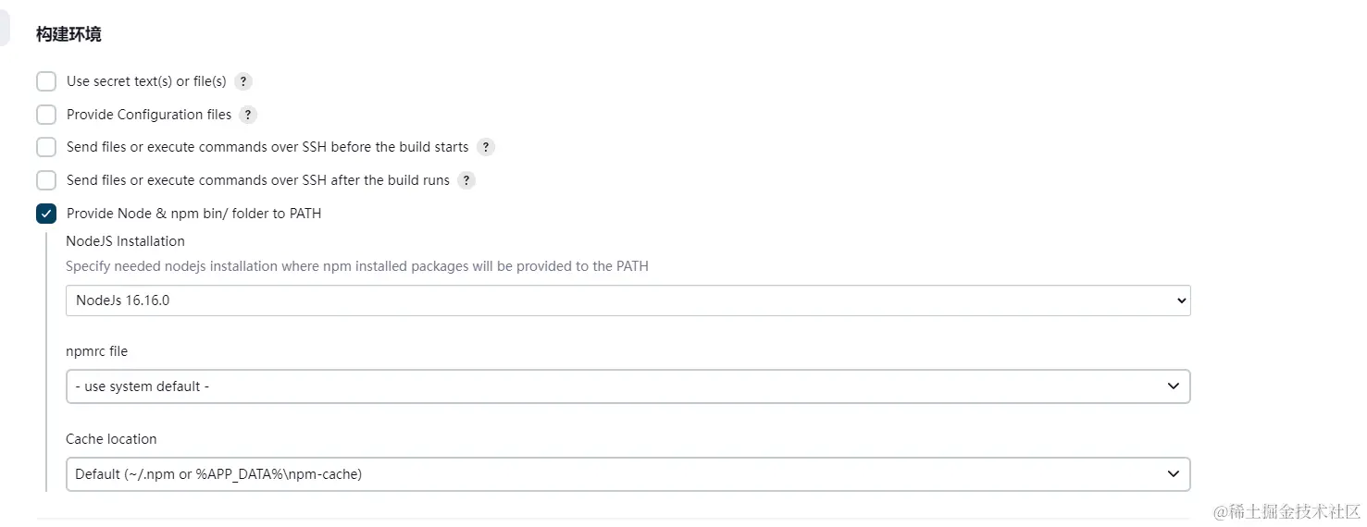Uncheck Provide Node & npm bin/ folder checkbox
Screen dimensions: 1367x527
(x=46, y=214)
